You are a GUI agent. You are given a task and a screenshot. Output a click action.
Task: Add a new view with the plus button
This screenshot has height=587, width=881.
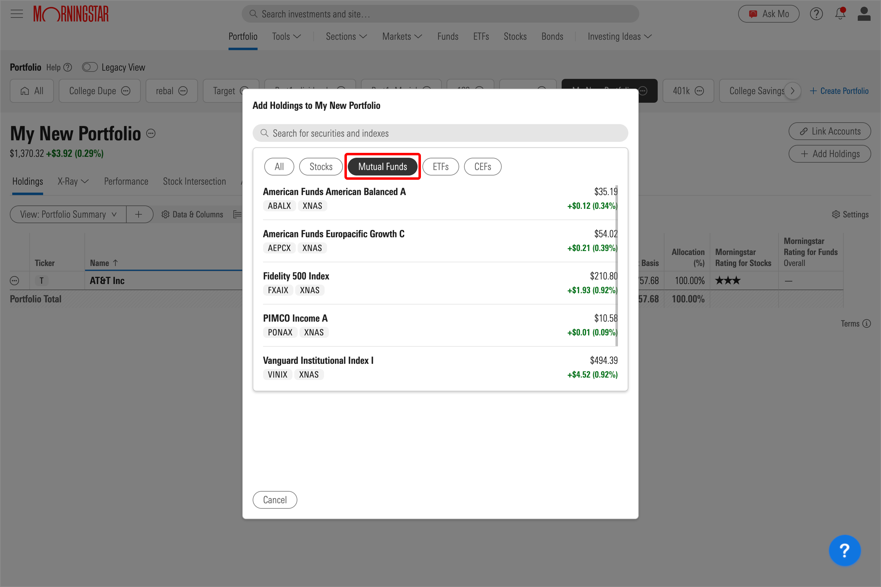139,214
